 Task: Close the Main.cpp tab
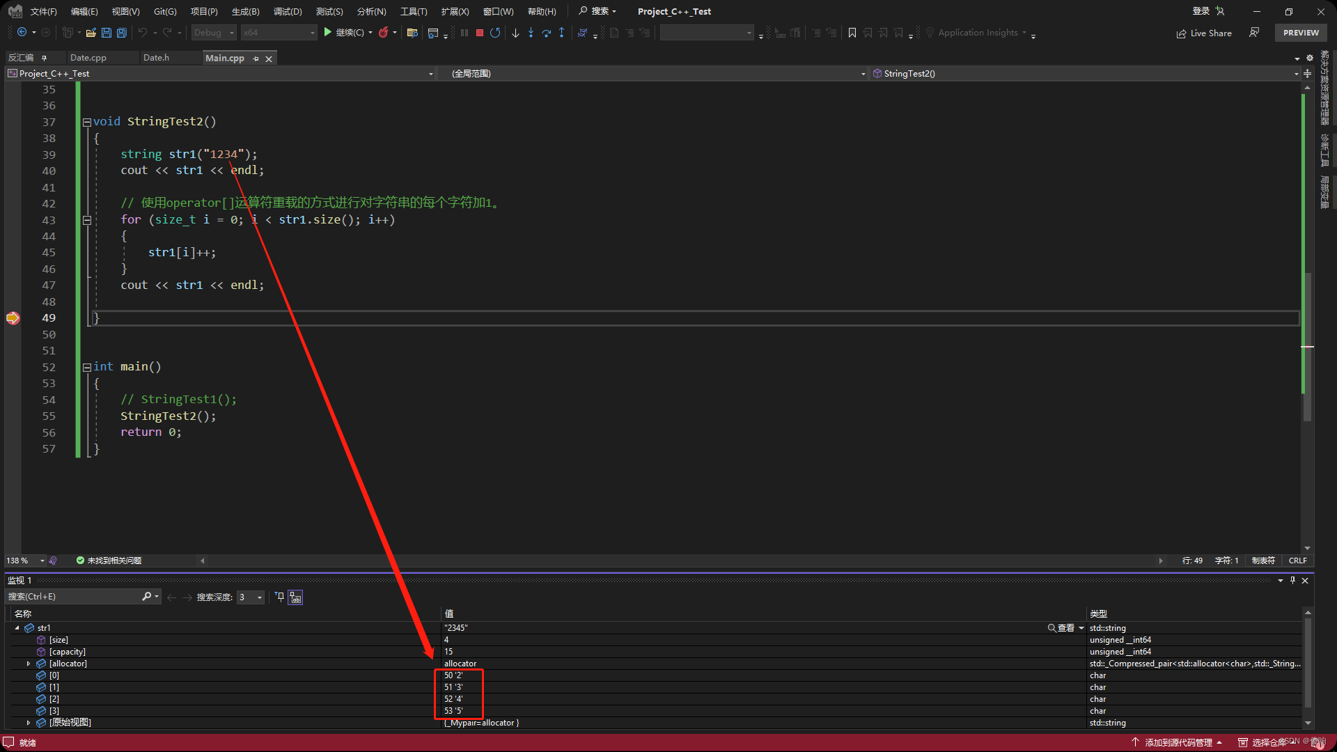pos(269,59)
